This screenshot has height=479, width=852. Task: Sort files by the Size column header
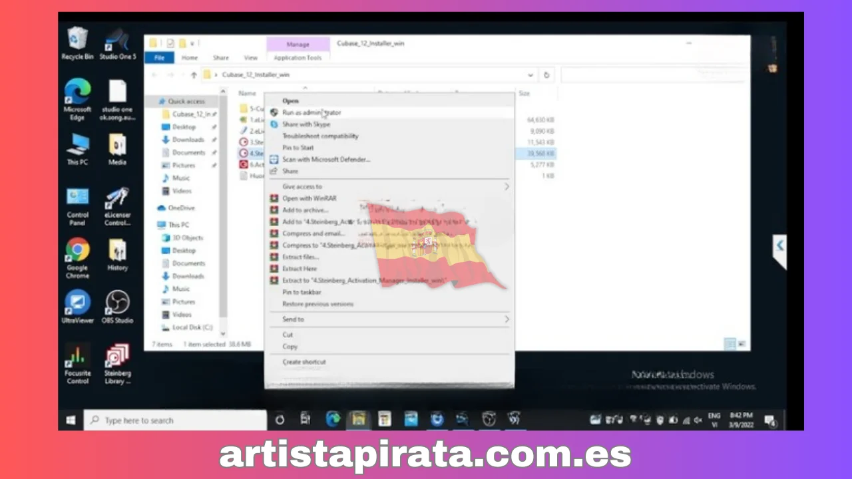click(525, 93)
